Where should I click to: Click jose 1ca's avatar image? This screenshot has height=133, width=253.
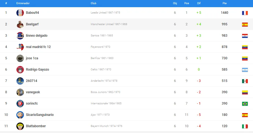point(20,58)
